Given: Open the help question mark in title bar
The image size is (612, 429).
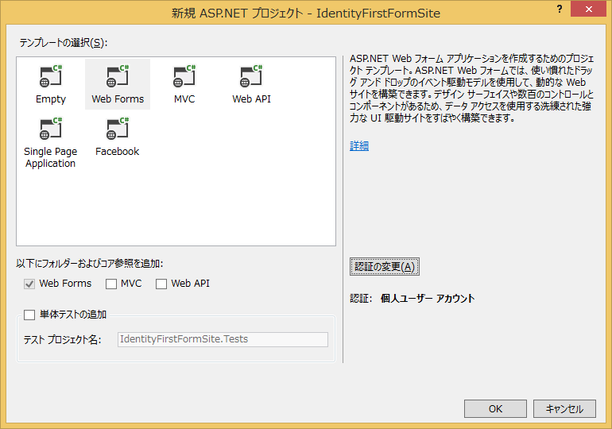Looking at the screenshot, I should [560, 9].
